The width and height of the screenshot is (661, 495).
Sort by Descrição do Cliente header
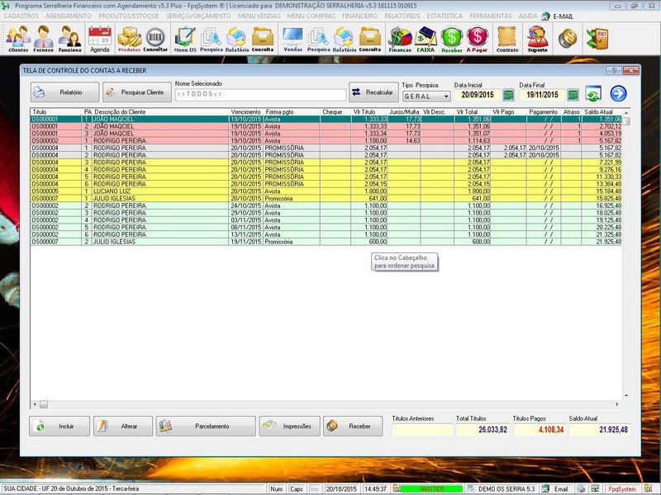click(x=160, y=112)
